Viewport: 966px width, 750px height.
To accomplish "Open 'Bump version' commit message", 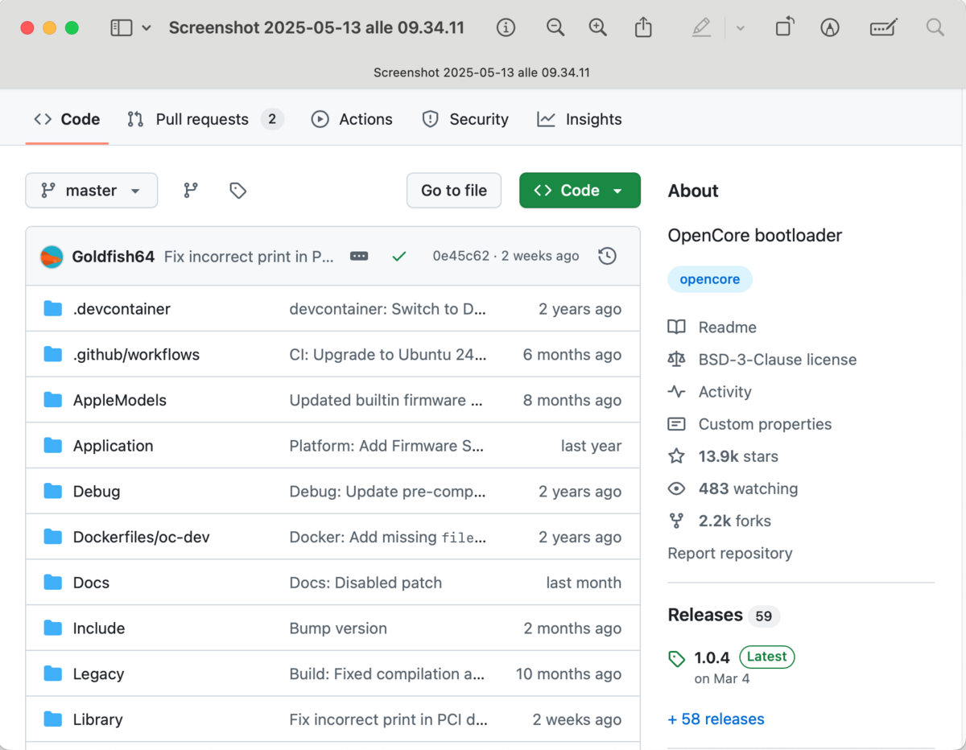I will [x=338, y=628].
